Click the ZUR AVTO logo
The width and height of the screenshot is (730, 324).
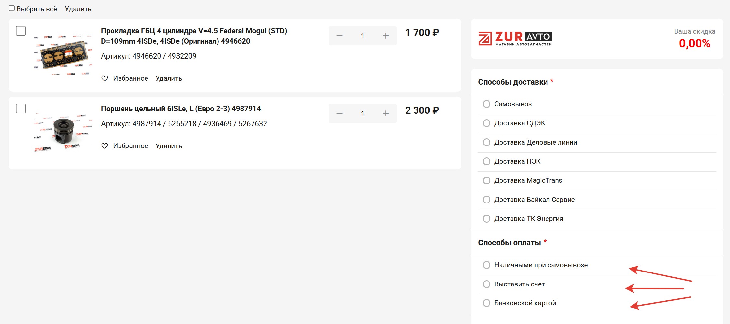point(515,39)
